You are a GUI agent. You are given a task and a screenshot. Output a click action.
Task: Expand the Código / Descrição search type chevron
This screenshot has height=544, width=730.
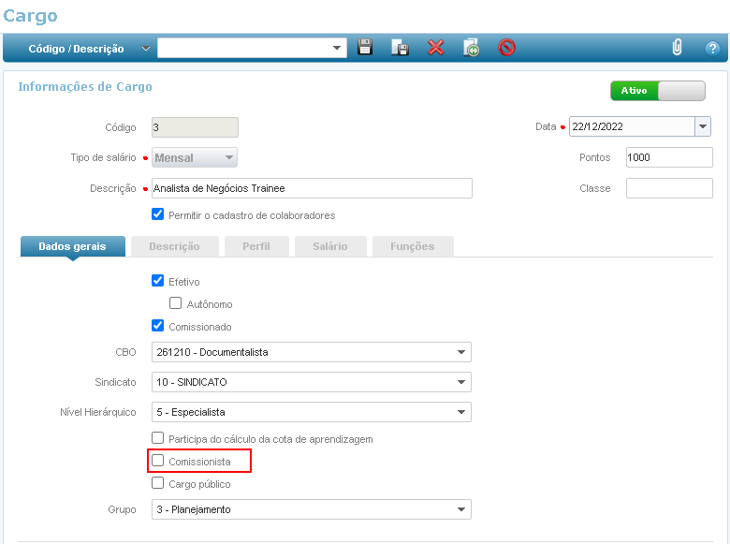tap(146, 48)
